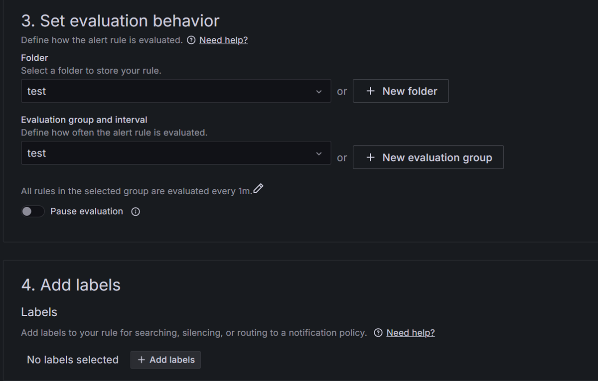Click the test value in the Folder field

(x=37, y=91)
